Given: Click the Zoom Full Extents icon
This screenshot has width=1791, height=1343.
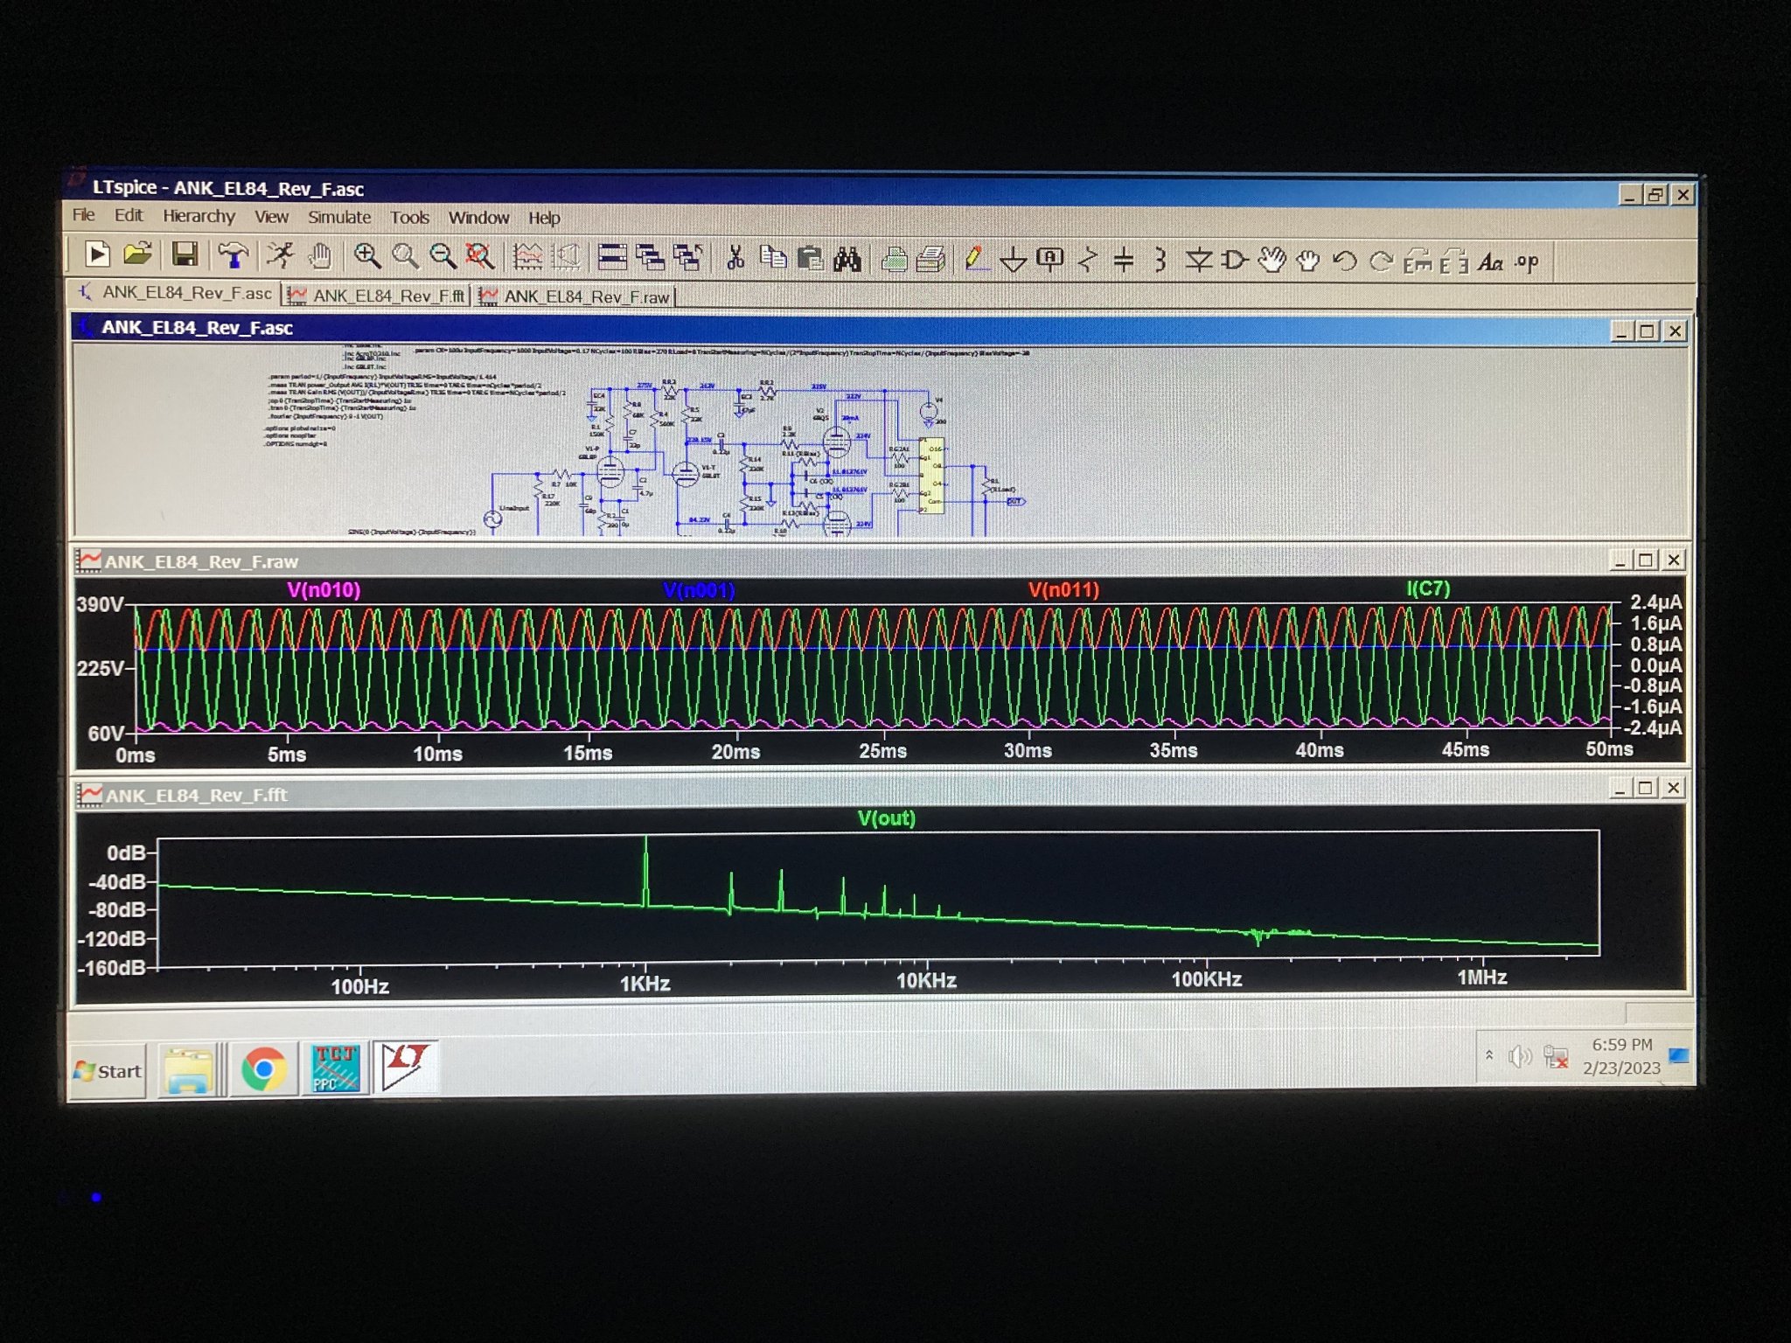Looking at the screenshot, I should tap(479, 256).
